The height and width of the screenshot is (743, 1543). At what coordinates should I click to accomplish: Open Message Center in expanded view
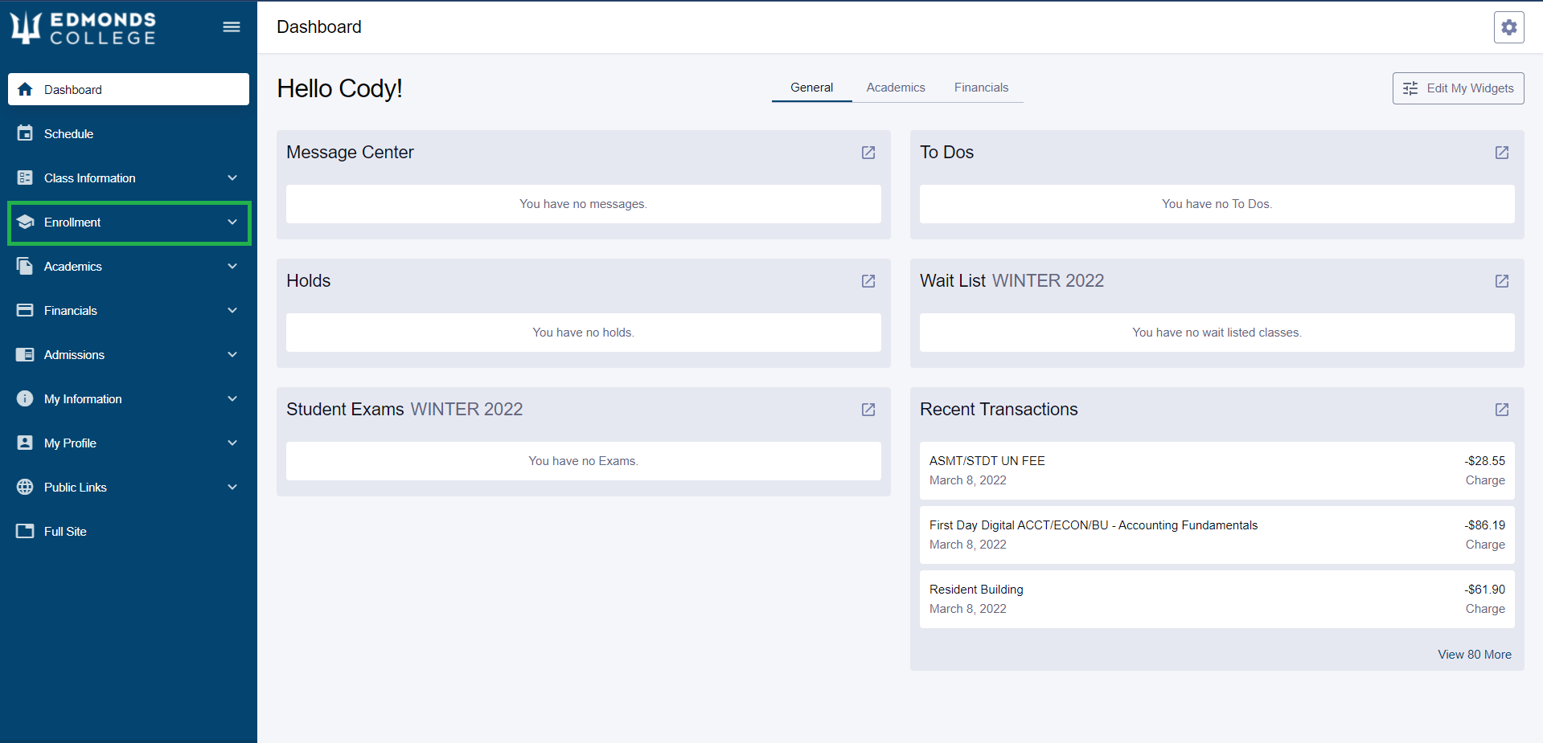(x=868, y=153)
